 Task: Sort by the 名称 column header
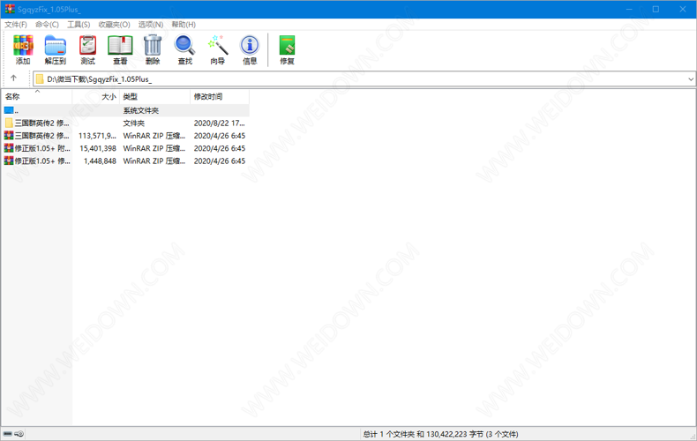(37, 96)
